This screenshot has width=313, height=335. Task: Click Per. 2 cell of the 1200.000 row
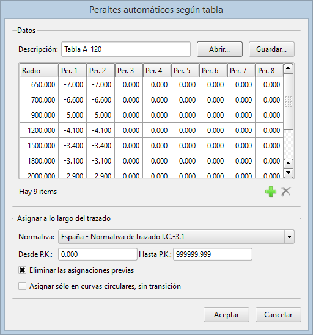(x=101, y=131)
